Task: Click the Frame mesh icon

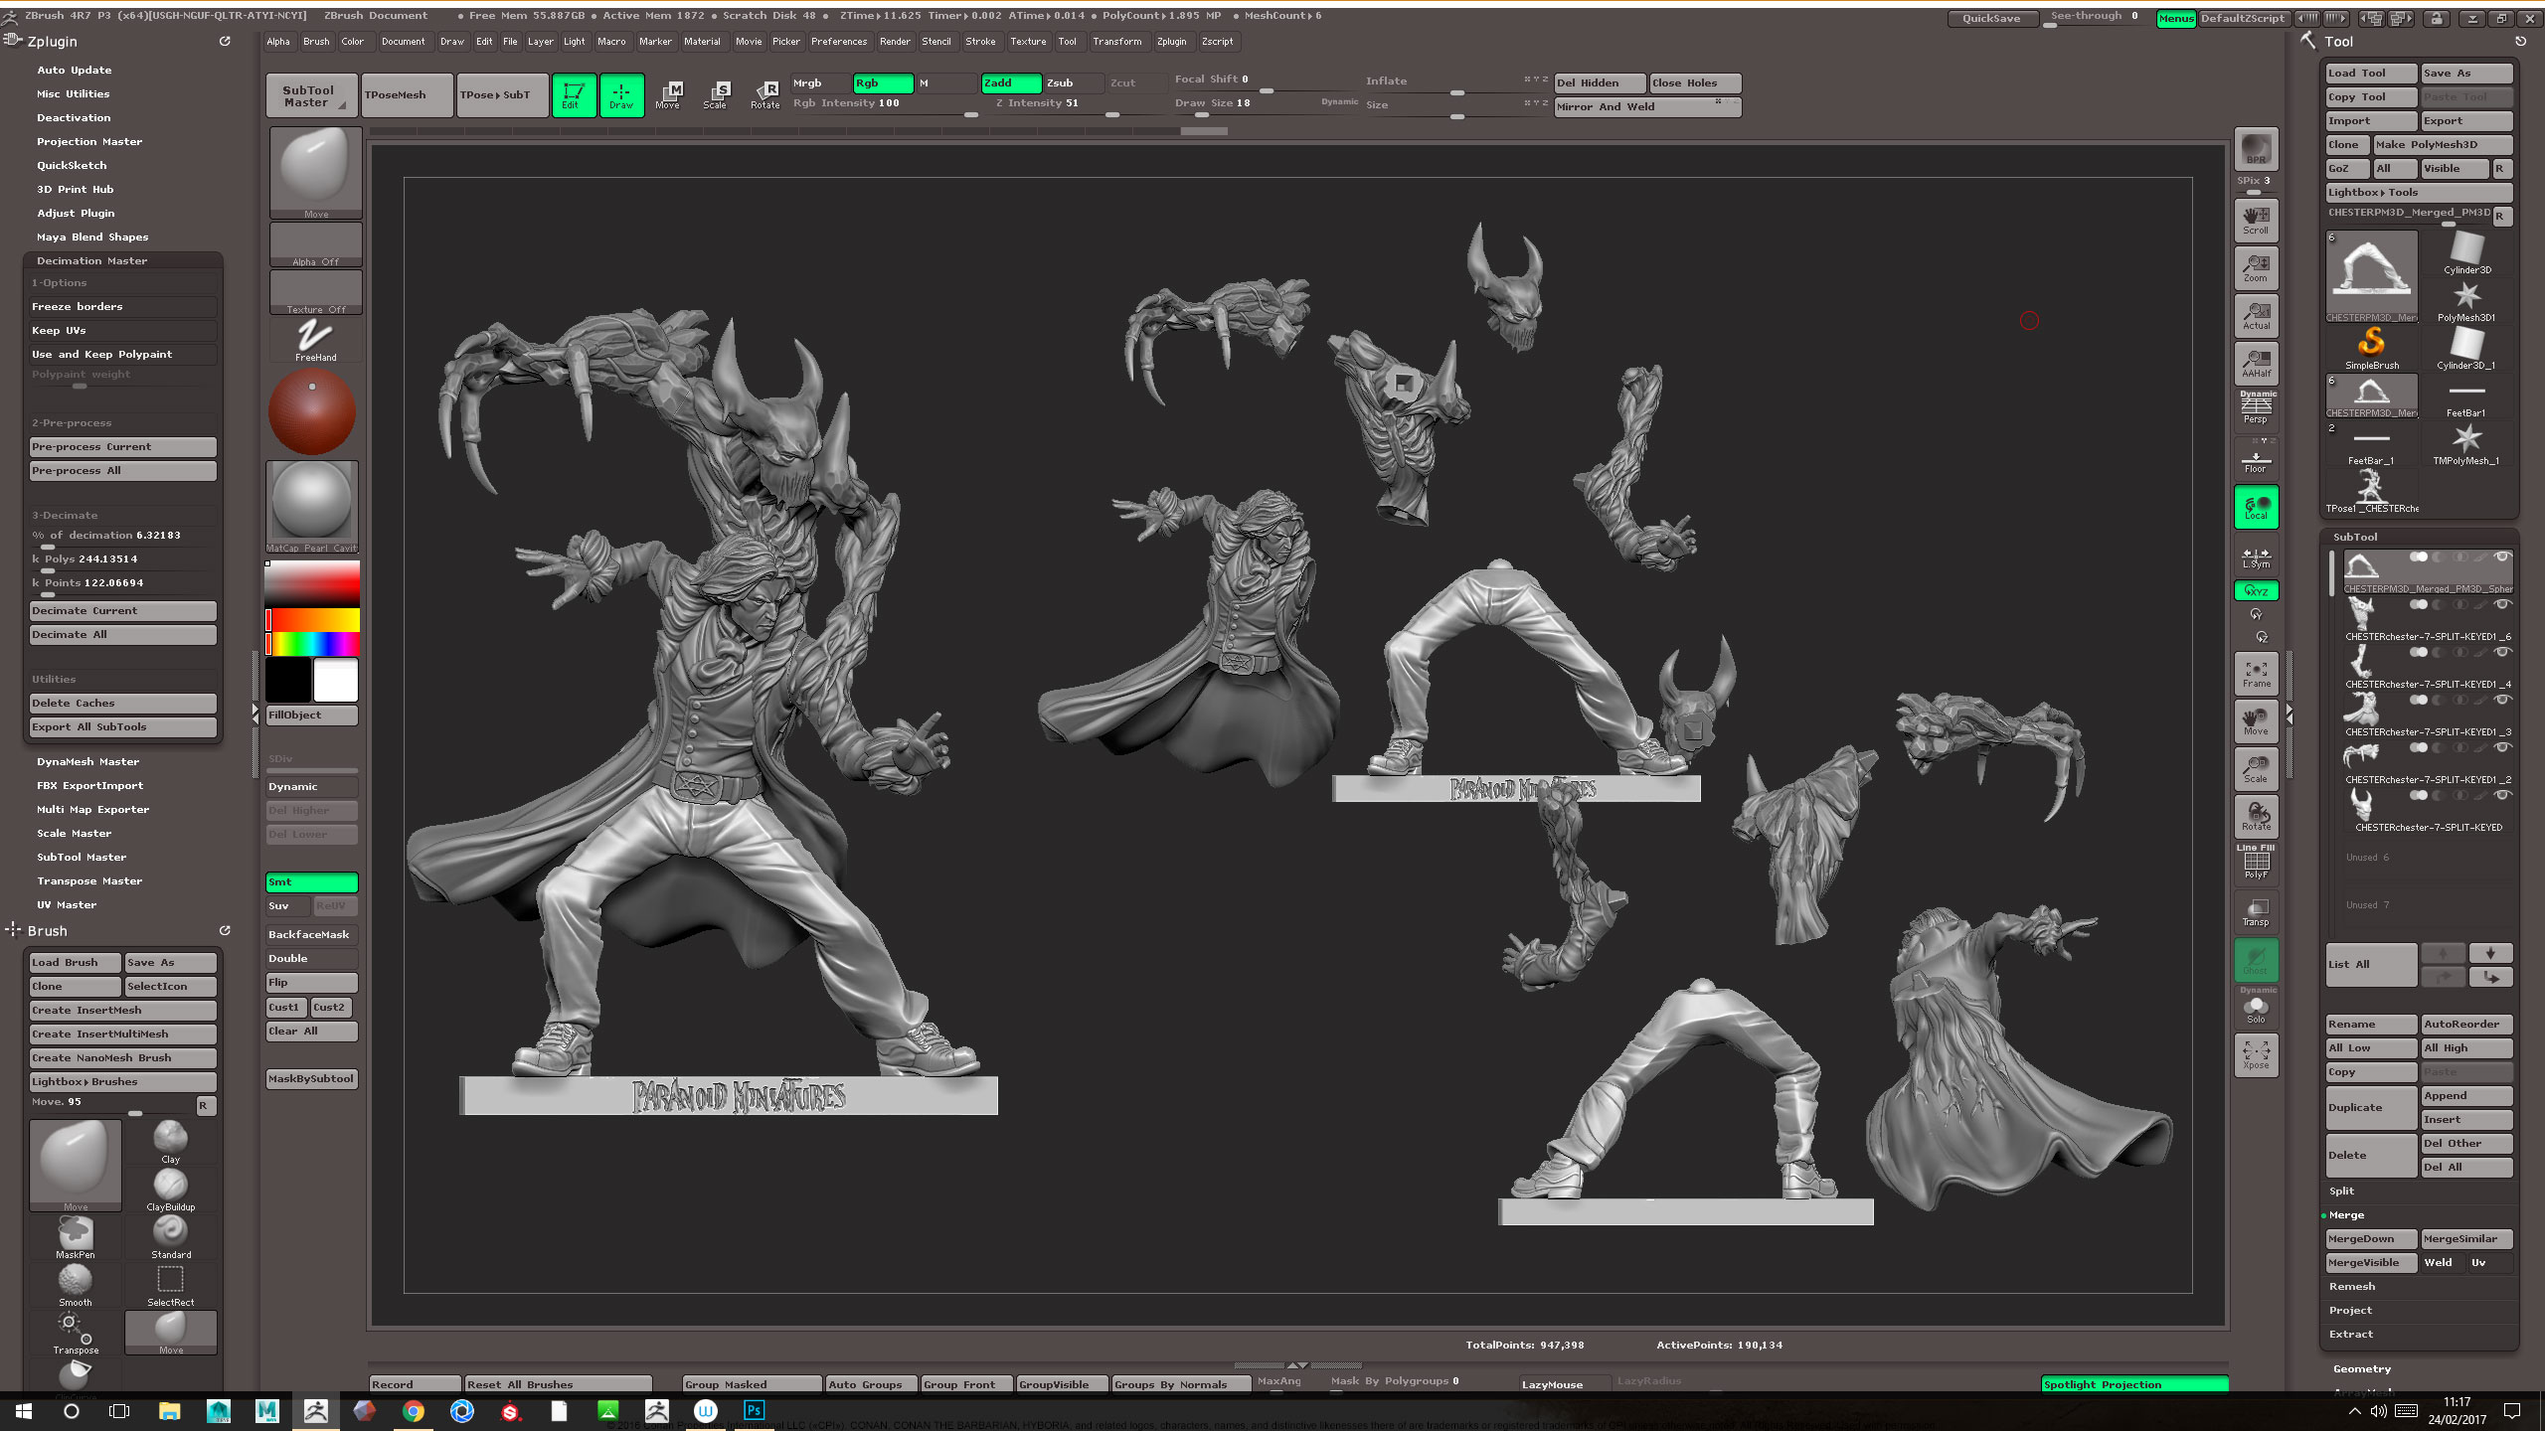Action: [x=2256, y=674]
